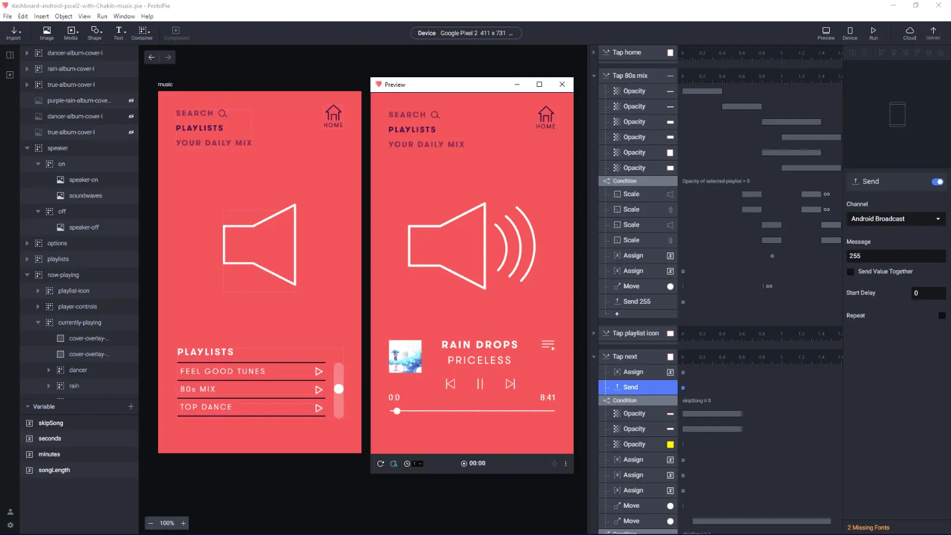This screenshot has height=535, width=951.
Task: Play FEEL GOOD TUNES playlist on canvas
Action: coord(319,372)
